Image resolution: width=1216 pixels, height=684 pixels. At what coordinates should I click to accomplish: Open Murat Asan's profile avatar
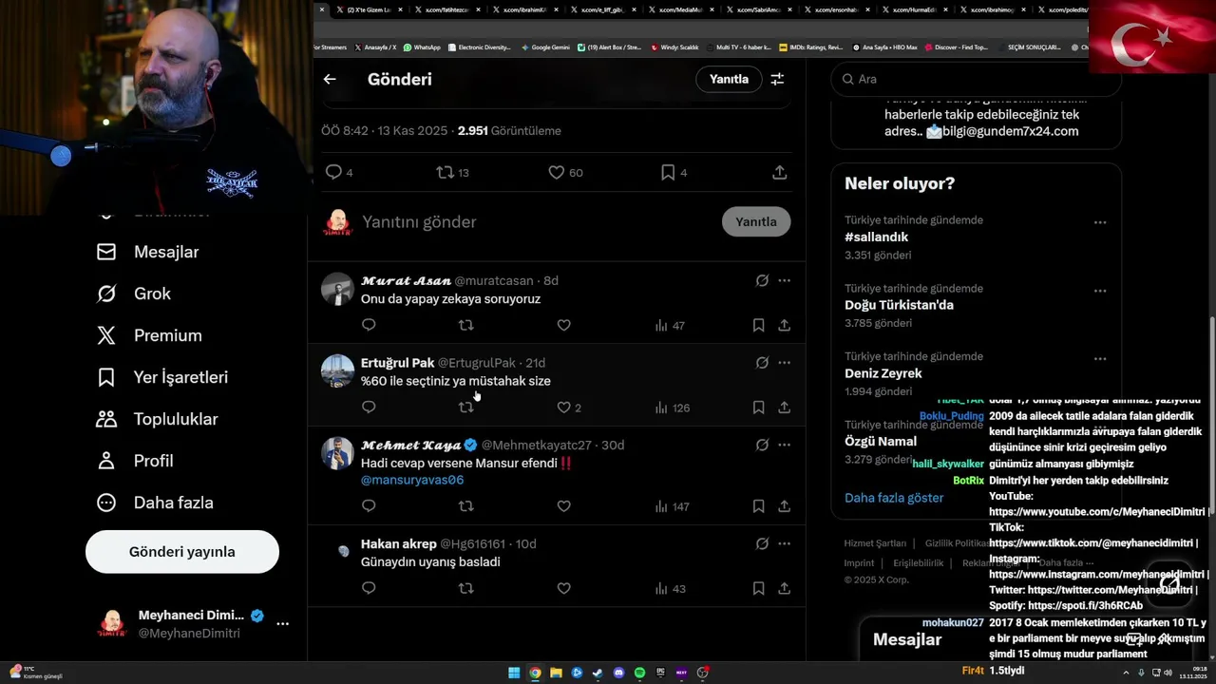tap(337, 289)
